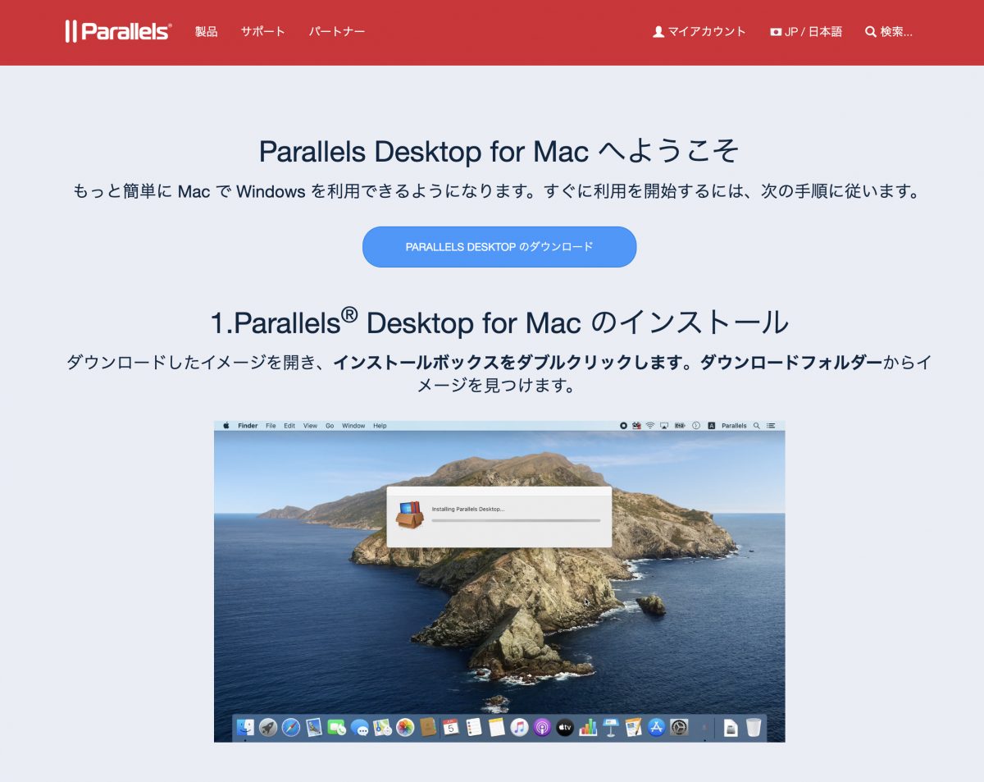Click the Music icon in the pictured Dock
Viewport: 984px width, 782px height.
519,727
